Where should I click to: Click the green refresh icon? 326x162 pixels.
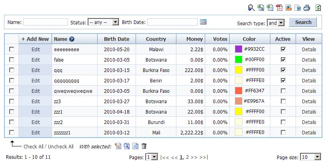click(318, 7)
